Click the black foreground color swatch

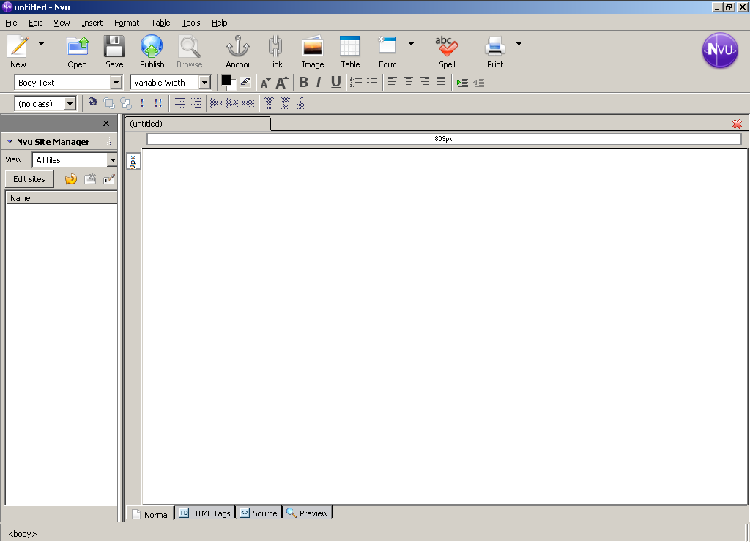[x=226, y=80]
